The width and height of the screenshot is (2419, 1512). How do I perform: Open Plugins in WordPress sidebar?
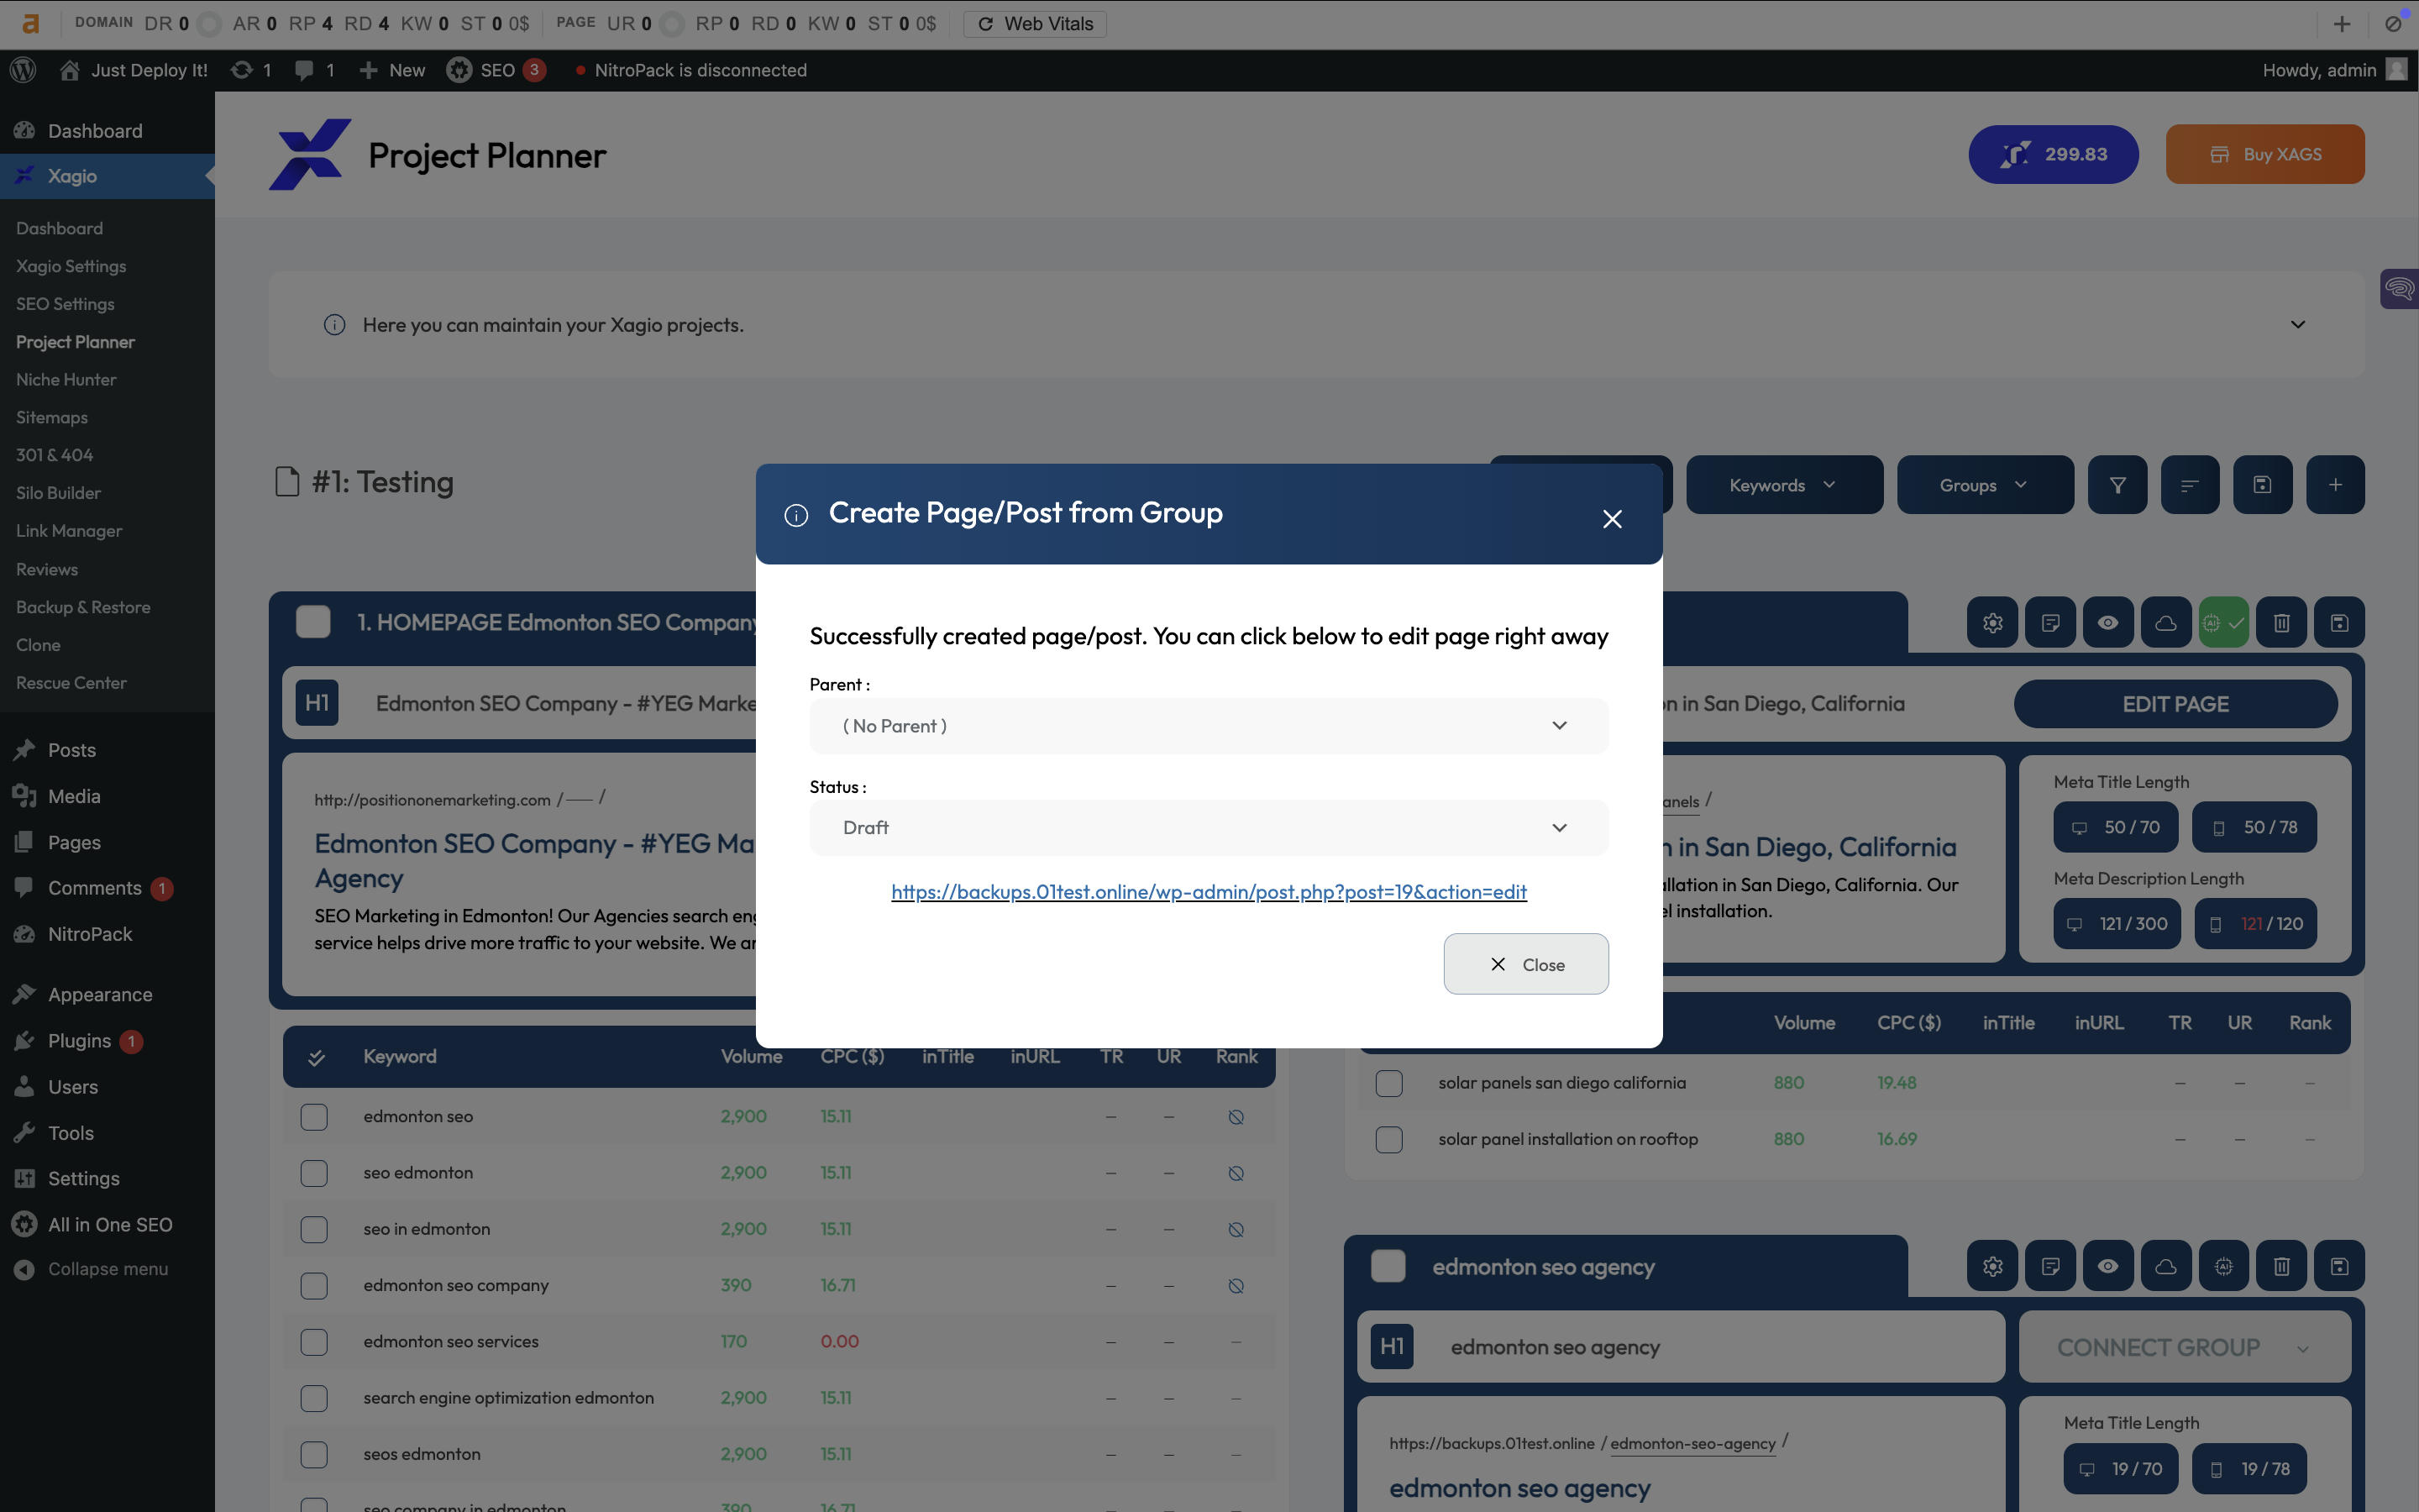79,1041
